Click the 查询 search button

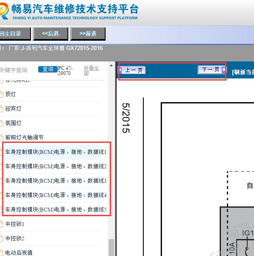[x=47, y=69]
